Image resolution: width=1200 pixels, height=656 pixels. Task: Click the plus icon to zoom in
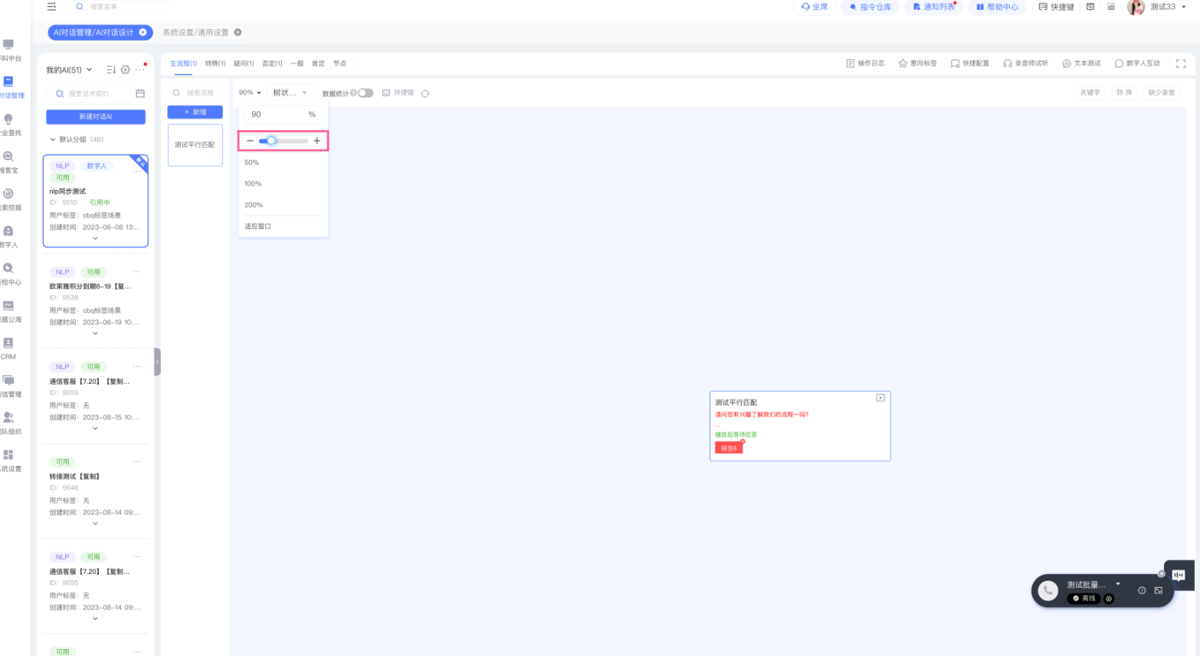(x=316, y=141)
